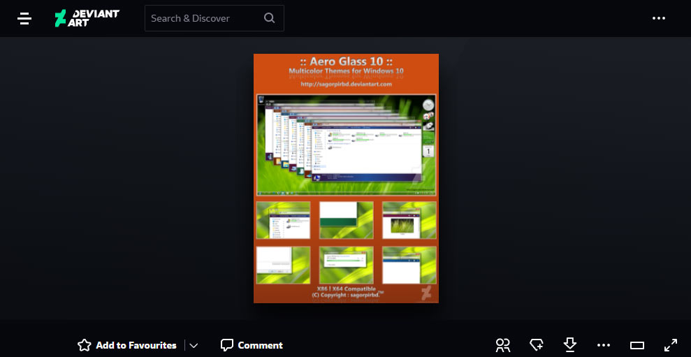Image resolution: width=691 pixels, height=357 pixels.
Task: Click the star icon for favourites
Action: 84,345
